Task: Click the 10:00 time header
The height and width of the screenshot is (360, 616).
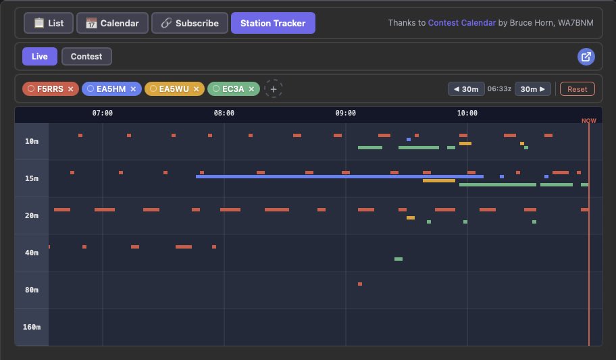Action: pyautogui.click(x=467, y=113)
